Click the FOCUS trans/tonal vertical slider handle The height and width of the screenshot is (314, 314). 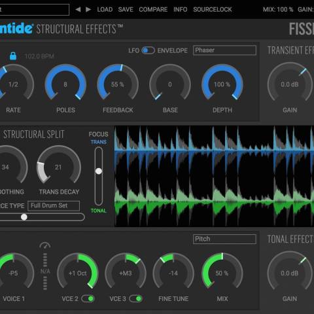pos(99,171)
